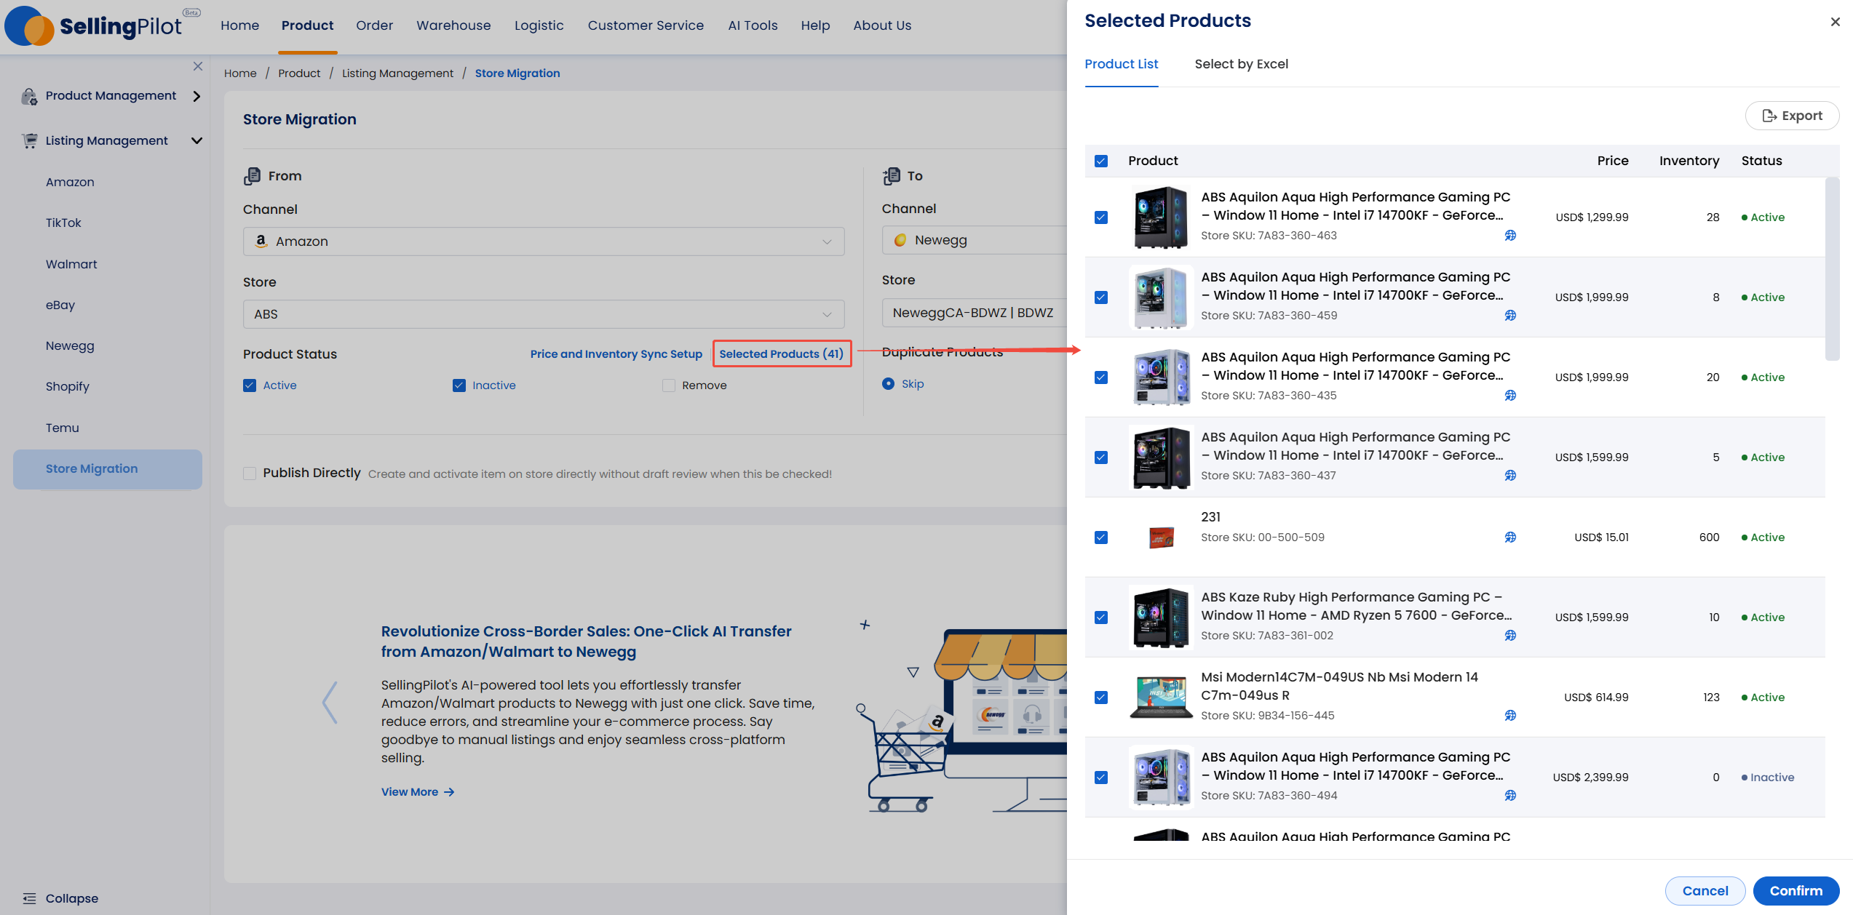Screen dimensions: 1853x915
Task: Enable the Publish Directly checkbox
Action: pos(250,474)
